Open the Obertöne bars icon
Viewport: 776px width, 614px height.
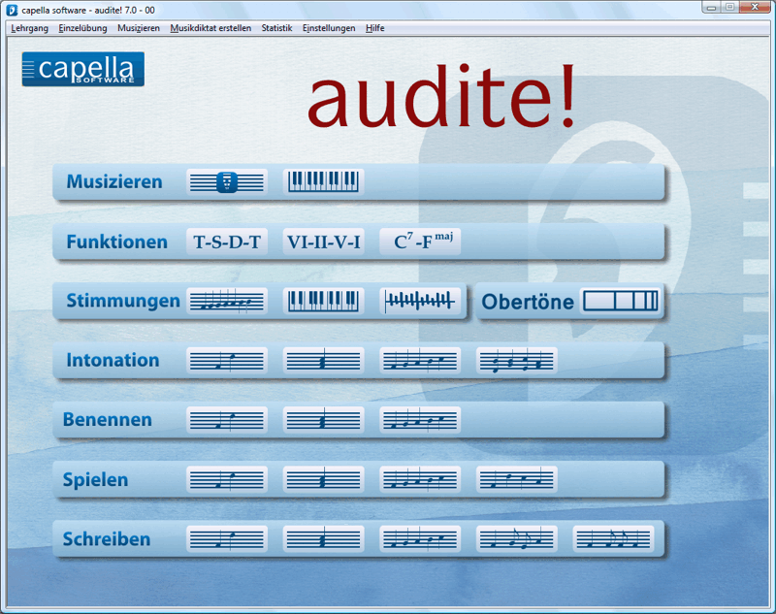[621, 301]
